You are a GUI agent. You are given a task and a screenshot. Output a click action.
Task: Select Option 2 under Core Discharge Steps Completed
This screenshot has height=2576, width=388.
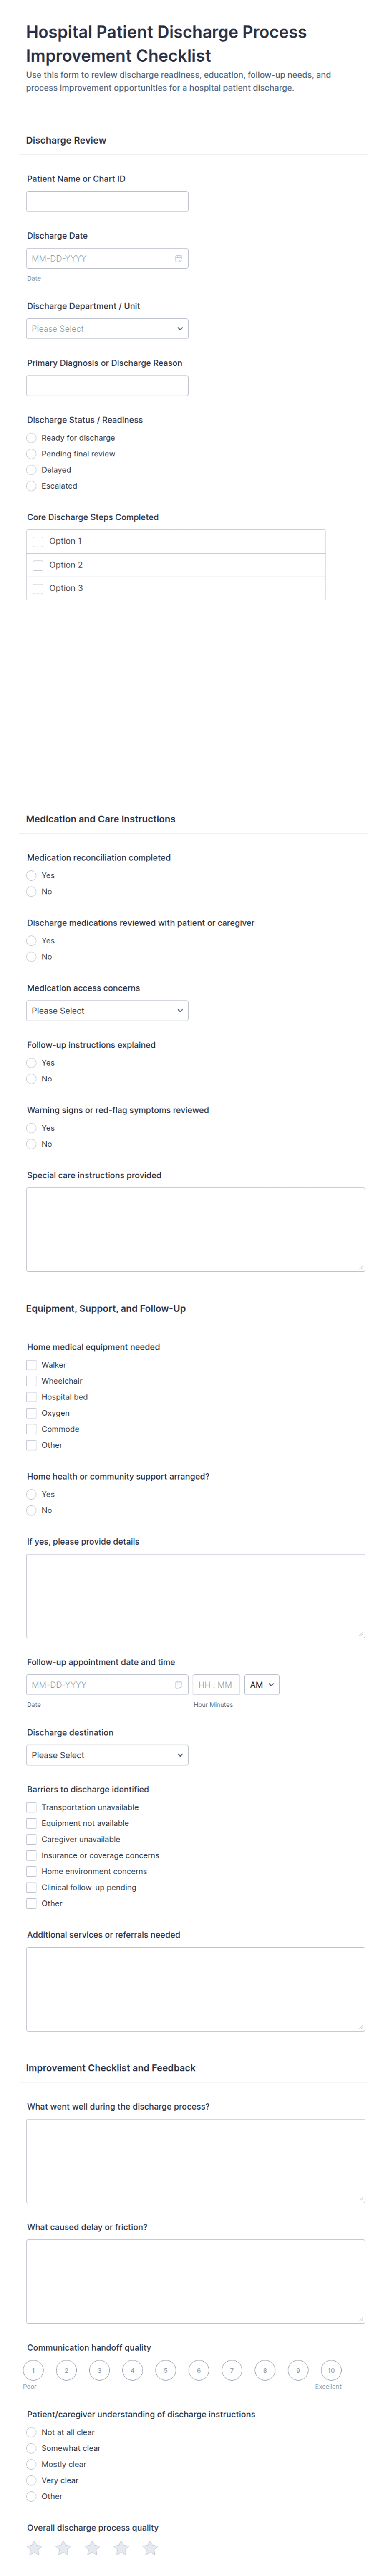click(x=38, y=564)
